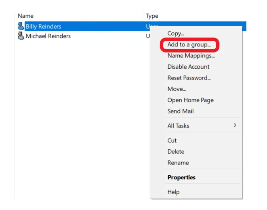Open Name Mappings... from the context menu
267x210 pixels.
[191, 56]
